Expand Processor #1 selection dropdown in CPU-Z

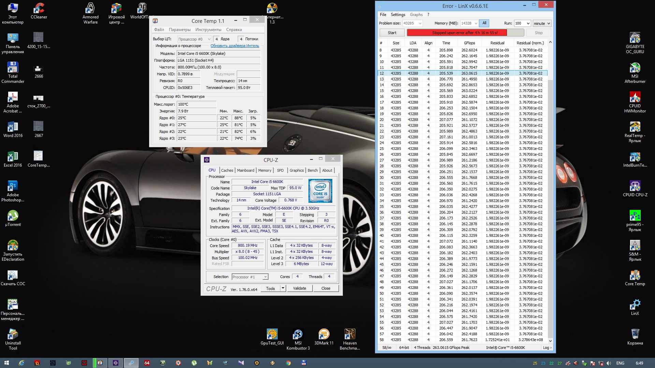coord(265,277)
